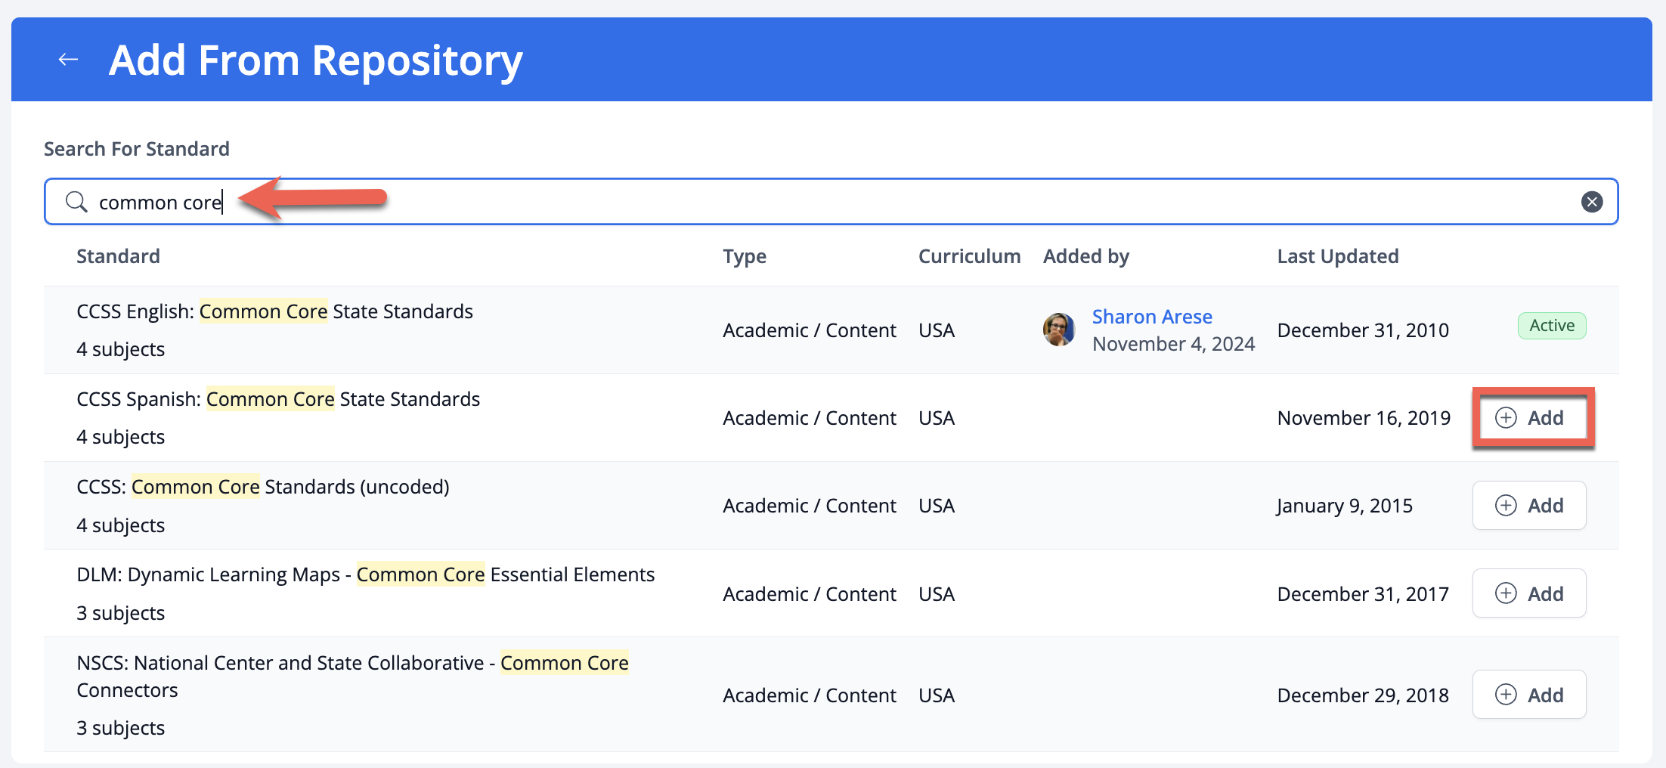1666x768 pixels.
Task: Click DLM Common Core Essential Elements title
Action: 365,574
